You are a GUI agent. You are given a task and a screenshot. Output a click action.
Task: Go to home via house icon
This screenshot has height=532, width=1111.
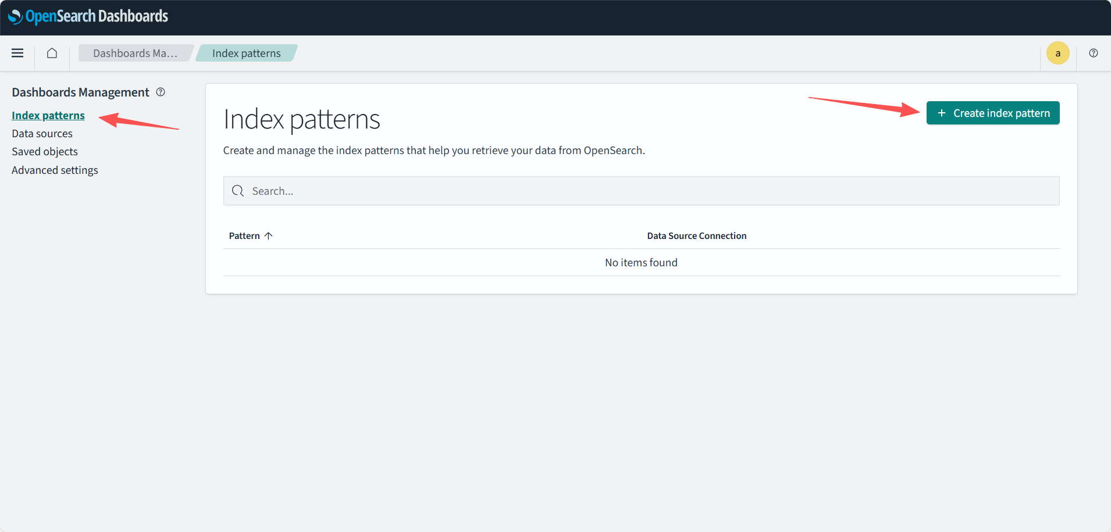(x=52, y=53)
